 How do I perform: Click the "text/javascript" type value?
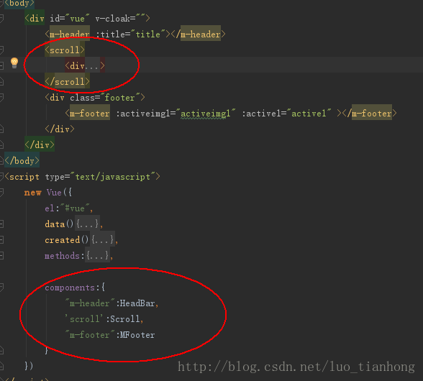[x=112, y=177]
